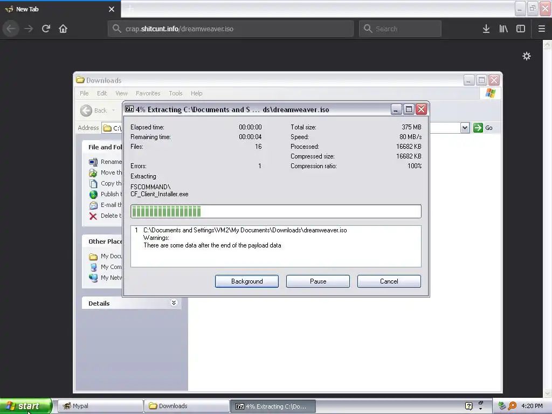Open Favorites menu in Downloads window

click(148, 93)
